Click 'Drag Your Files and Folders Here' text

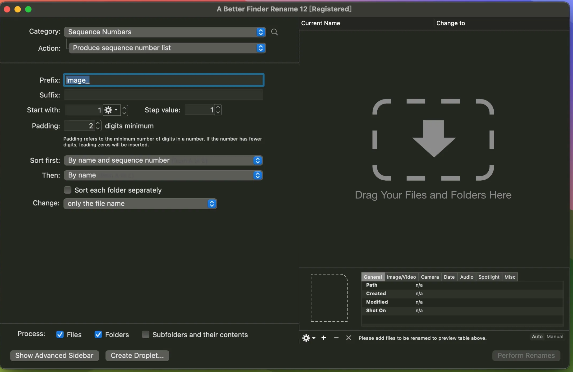433,195
